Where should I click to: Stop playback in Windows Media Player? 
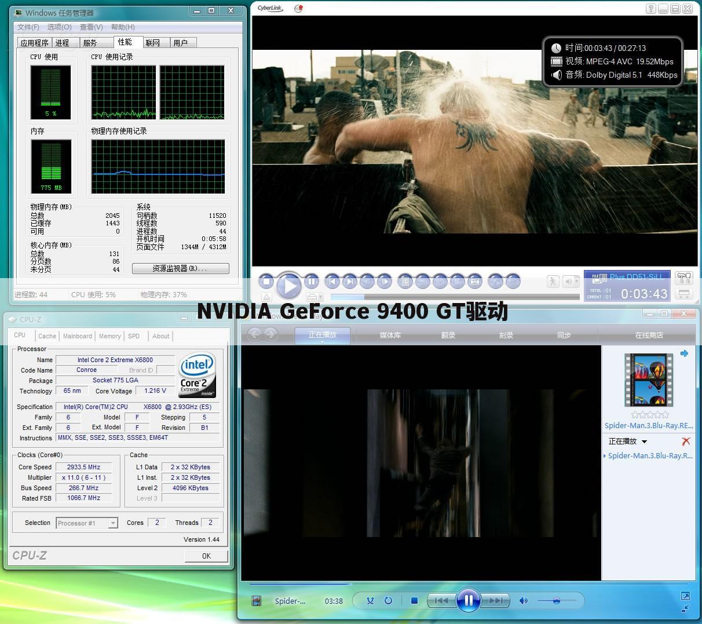click(414, 601)
